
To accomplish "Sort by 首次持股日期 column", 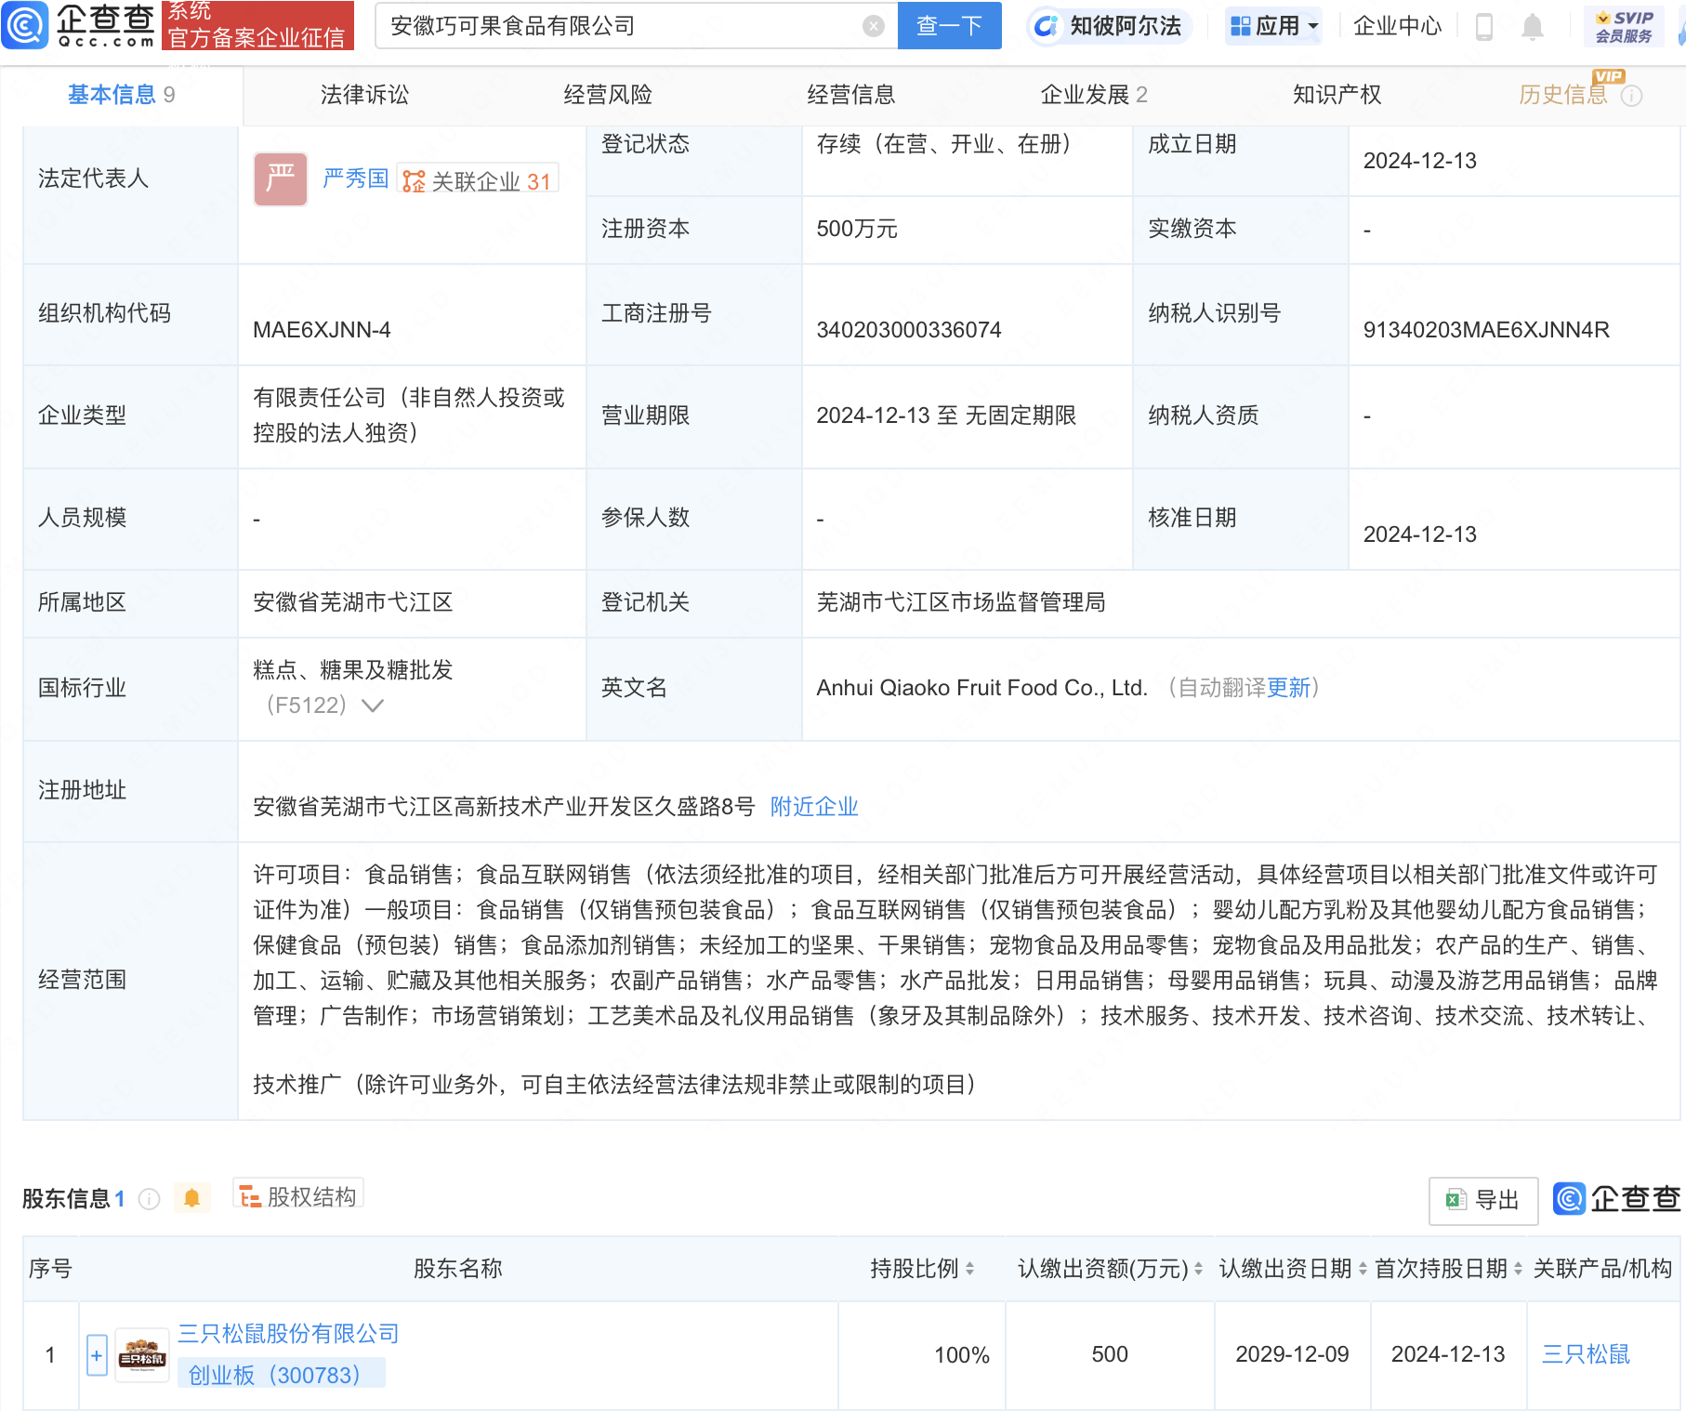I will click(1518, 1269).
